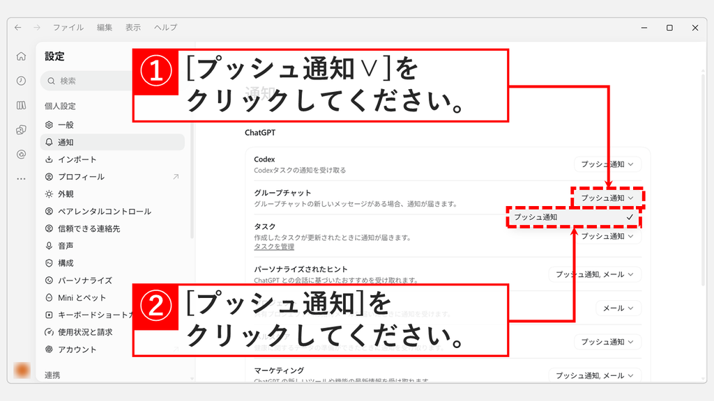Select アカウント in settings sidebar
The width and height of the screenshot is (714, 401).
click(112, 349)
